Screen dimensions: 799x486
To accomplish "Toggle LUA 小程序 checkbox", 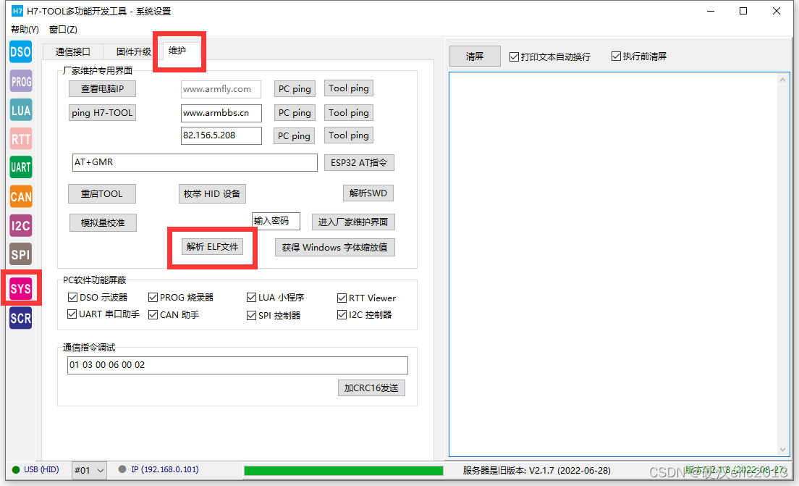I will (x=251, y=297).
